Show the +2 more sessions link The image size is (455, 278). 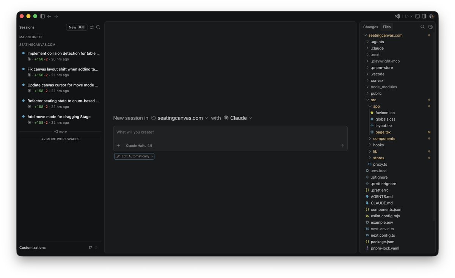click(x=60, y=132)
